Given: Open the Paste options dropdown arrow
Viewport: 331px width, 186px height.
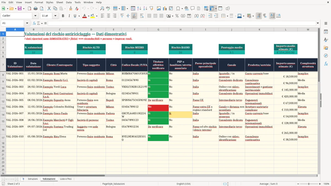Looking at the screenshot, I should point(65,9).
